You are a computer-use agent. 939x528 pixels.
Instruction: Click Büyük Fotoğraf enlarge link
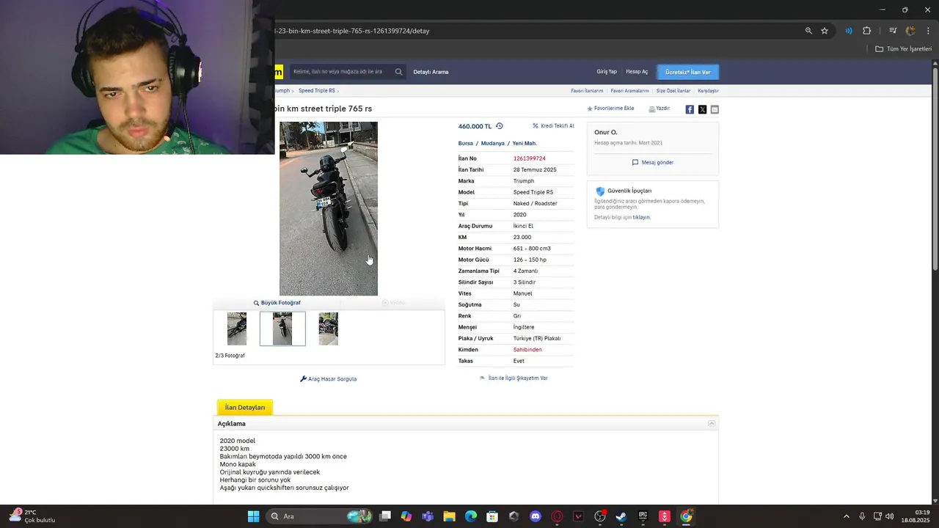pyautogui.click(x=277, y=303)
